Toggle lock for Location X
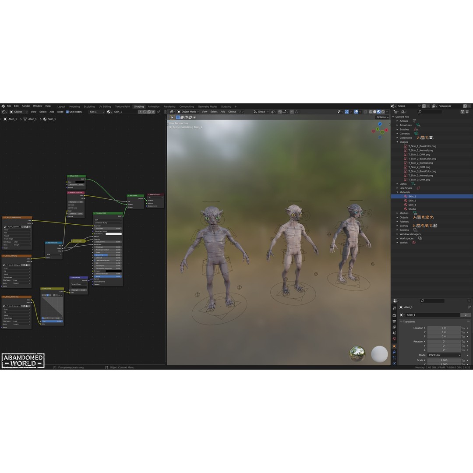 (x=463, y=328)
